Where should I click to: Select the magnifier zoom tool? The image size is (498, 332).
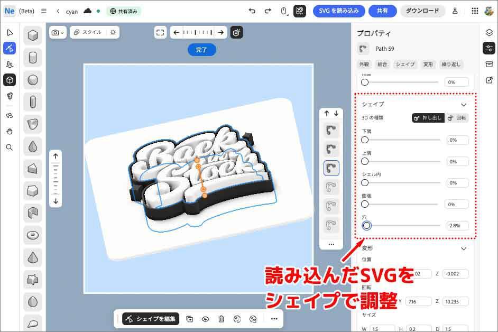pos(10,147)
